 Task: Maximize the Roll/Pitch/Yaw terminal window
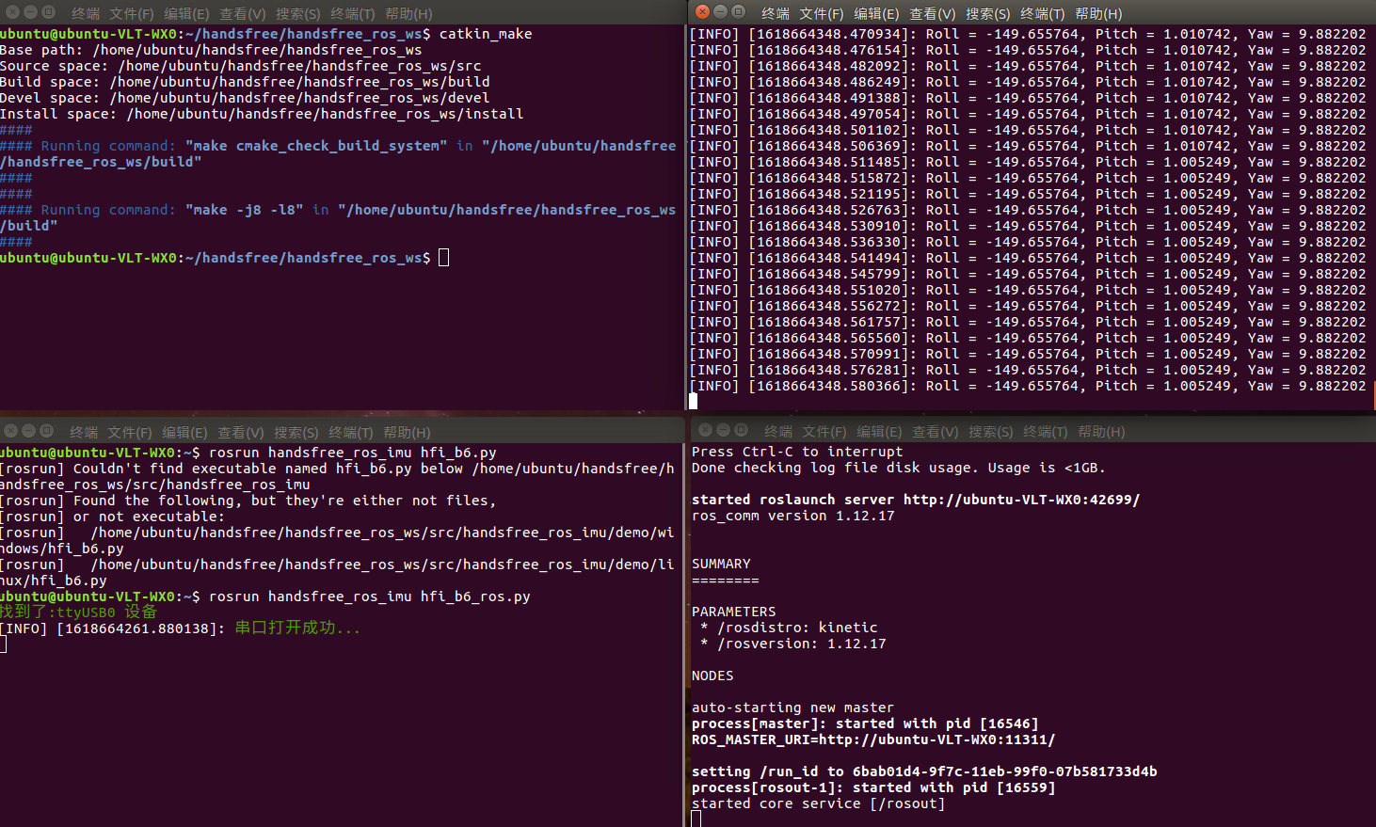tap(739, 11)
